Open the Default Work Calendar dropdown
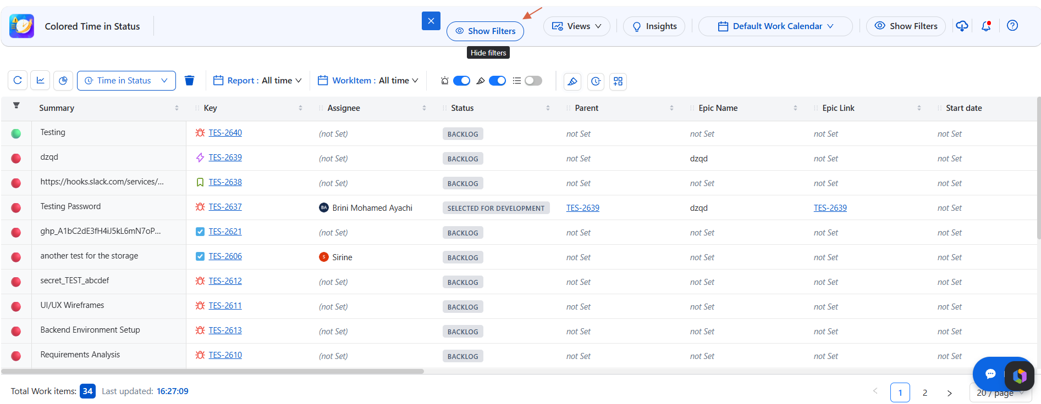 [775, 26]
